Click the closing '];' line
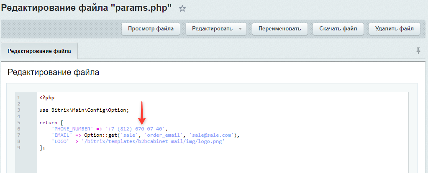This screenshot has height=173, width=428. [x=42, y=148]
